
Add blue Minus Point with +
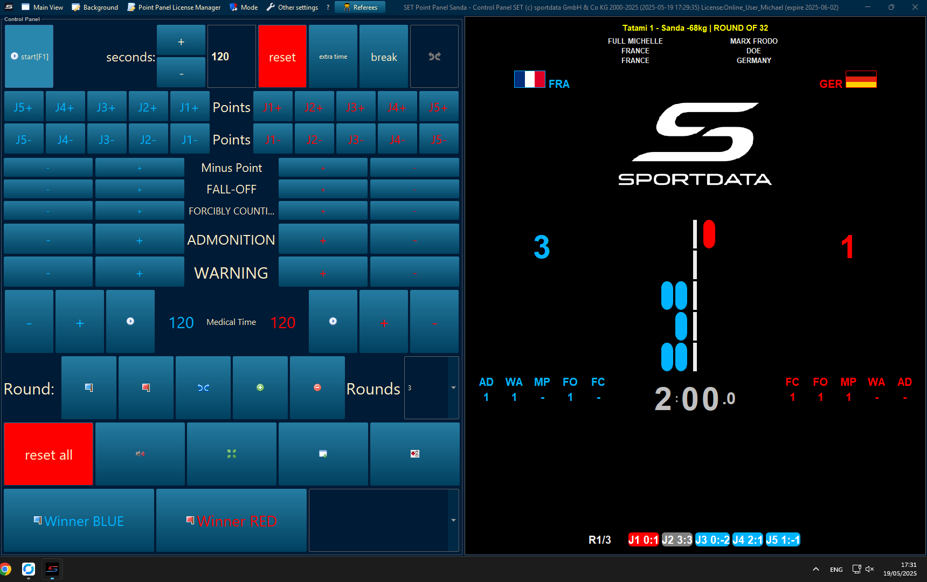140,168
